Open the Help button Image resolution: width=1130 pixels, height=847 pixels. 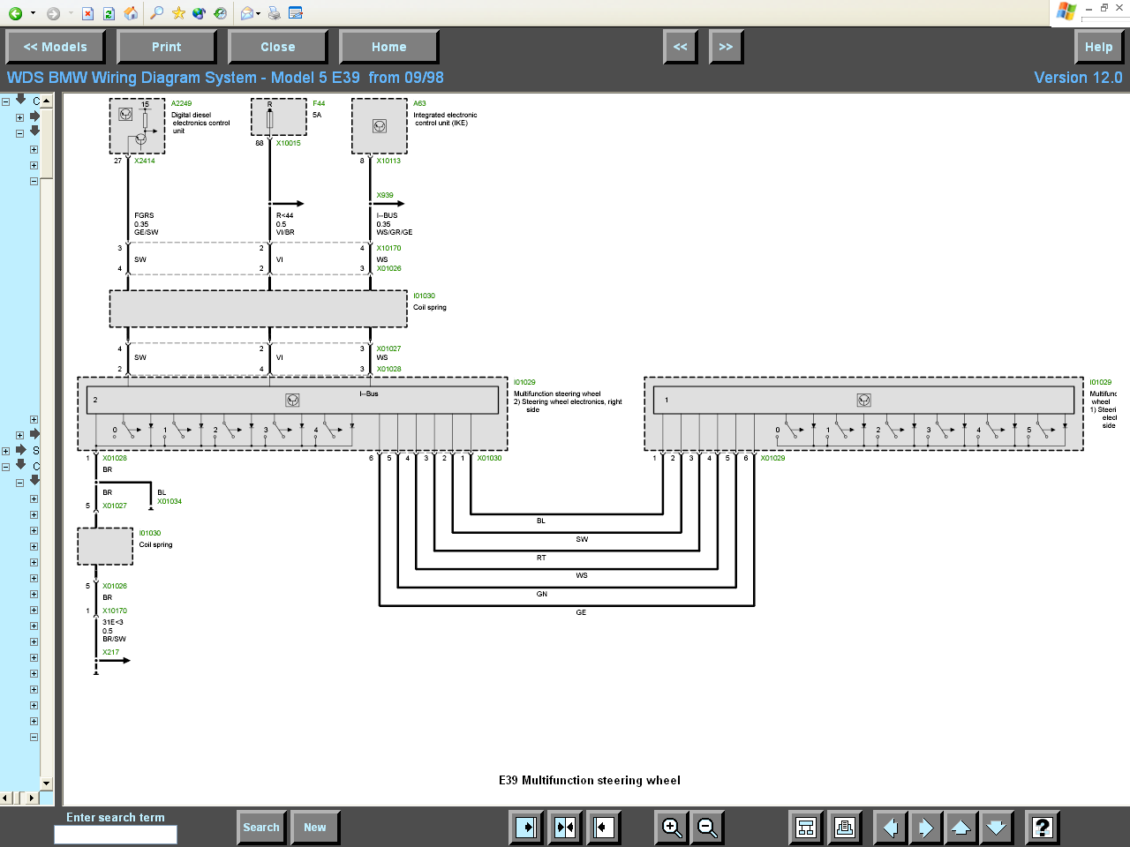pyautogui.click(x=1099, y=47)
